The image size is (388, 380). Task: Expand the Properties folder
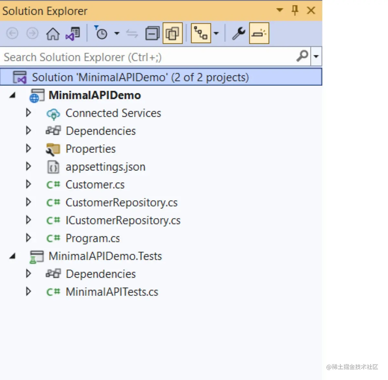coord(28,149)
